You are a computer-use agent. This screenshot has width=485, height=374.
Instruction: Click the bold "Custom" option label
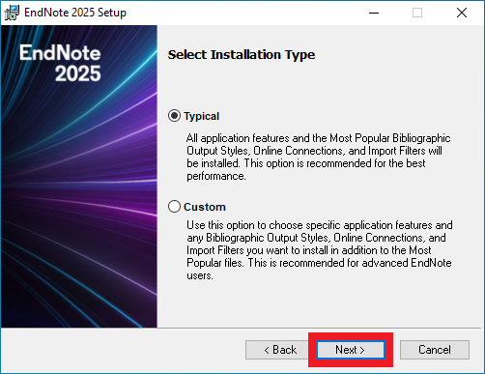click(205, 207)
